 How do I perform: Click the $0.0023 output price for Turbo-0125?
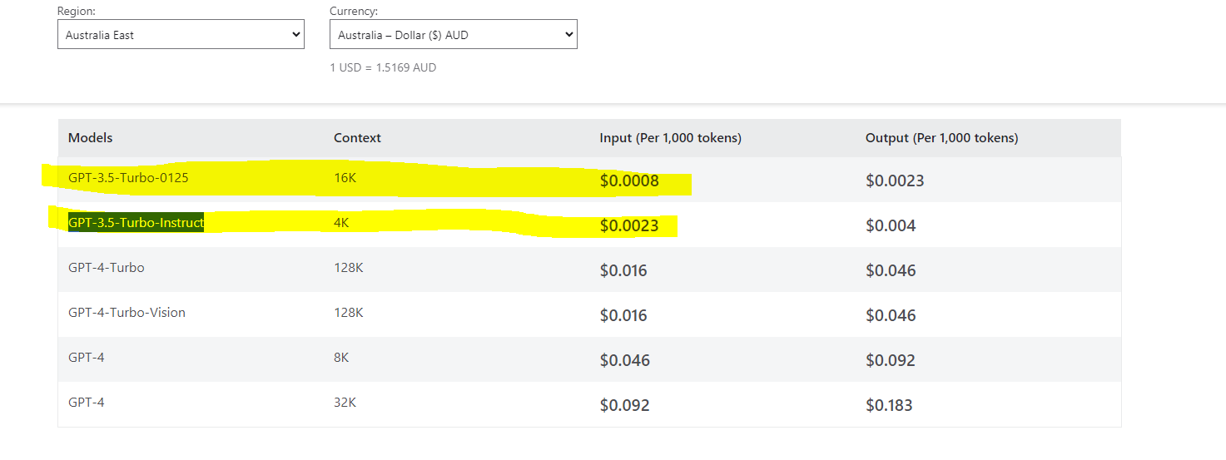tap(895, 181)
